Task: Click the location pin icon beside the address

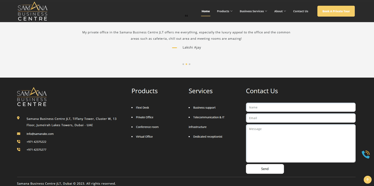Action: click(x=18, y=118)
